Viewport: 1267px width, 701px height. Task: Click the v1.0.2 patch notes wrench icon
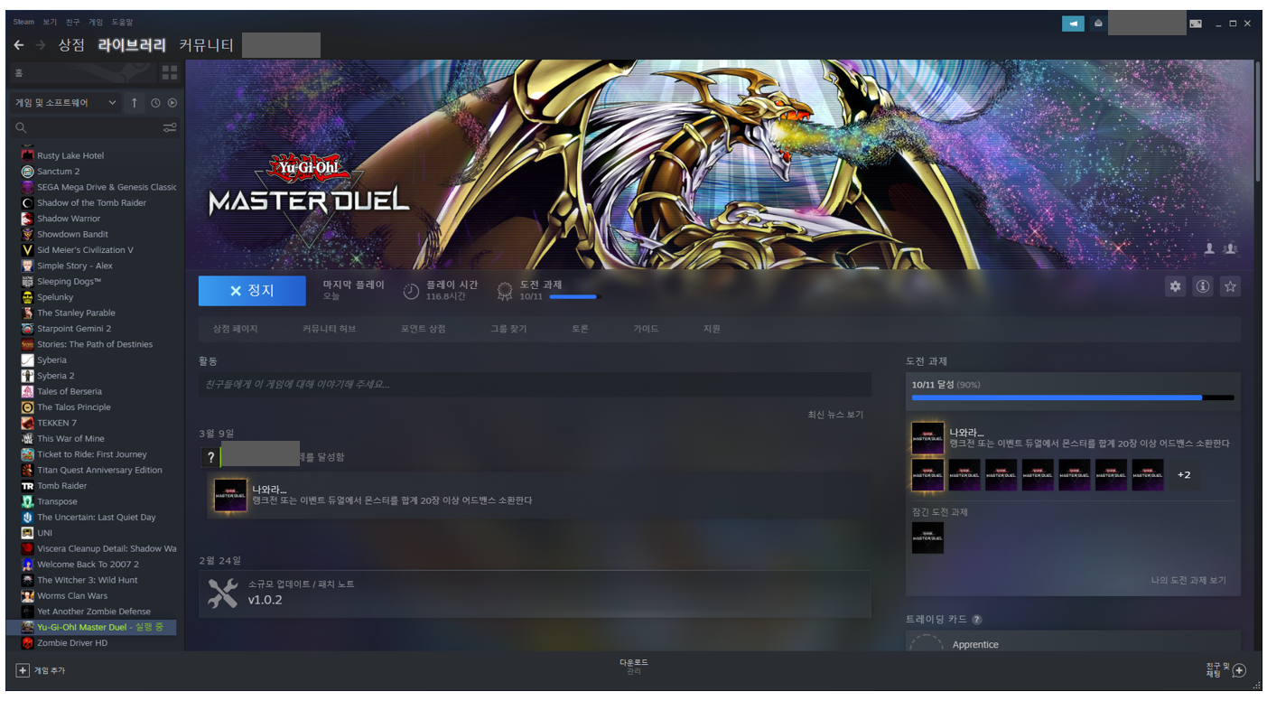[222, 593]
